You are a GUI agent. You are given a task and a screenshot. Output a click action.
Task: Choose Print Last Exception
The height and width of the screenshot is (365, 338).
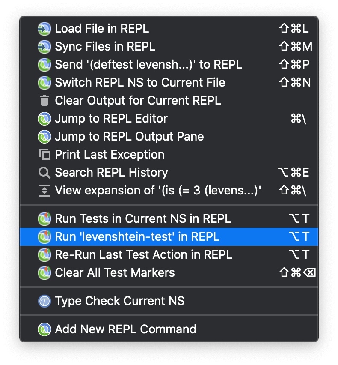(x=169, y=154)
